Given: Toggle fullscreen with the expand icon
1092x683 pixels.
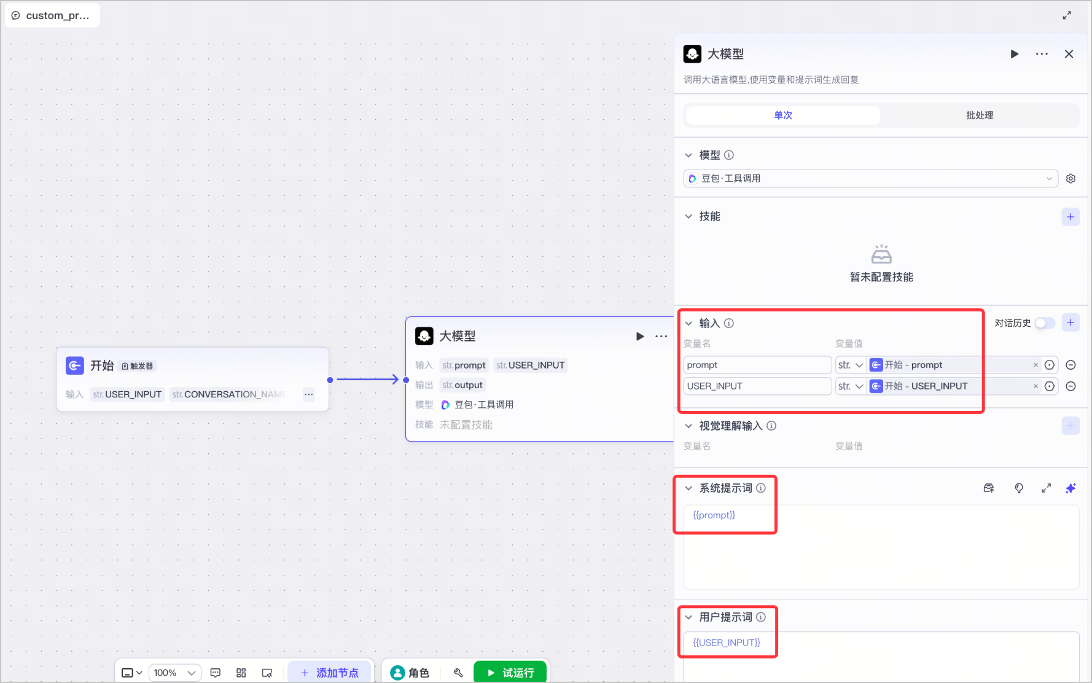Looking at the screenshot, I should [x=1067, y=15].
